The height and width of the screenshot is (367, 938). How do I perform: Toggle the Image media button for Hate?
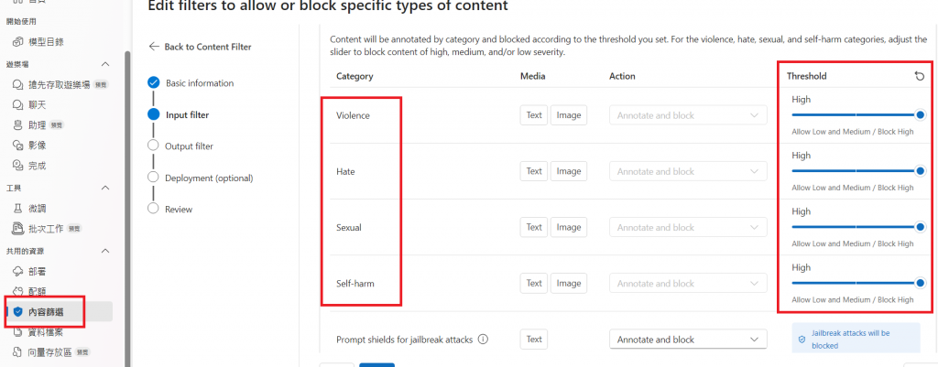(569, 171)
